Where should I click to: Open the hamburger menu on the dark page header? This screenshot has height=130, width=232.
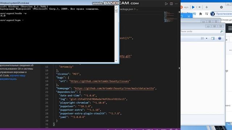click(x=230, y=28)
